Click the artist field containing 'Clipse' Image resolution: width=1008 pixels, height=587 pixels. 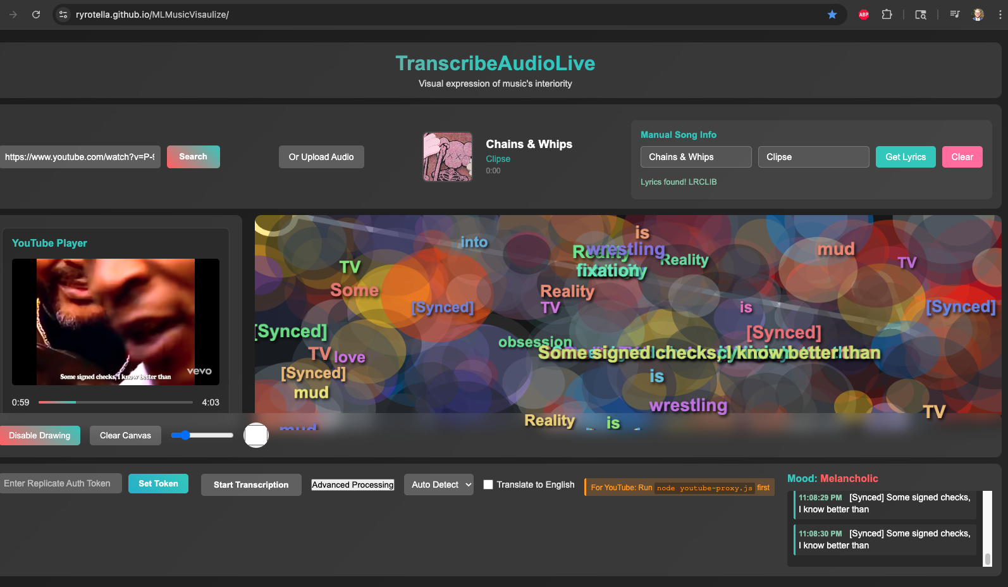(814, 157)
